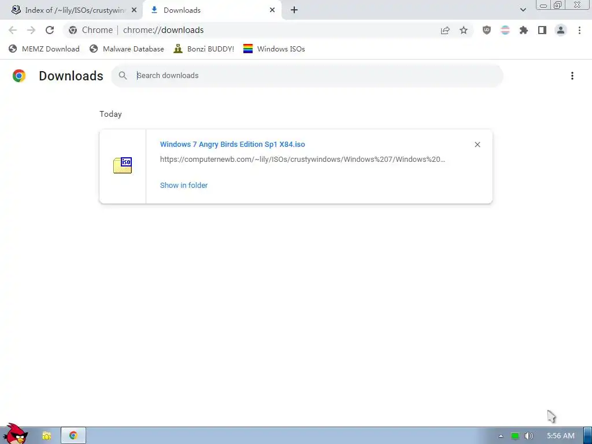Close the Index of /~lily/ISOs tab
Viewport: 592px width, 444px height.
[134, 10]
